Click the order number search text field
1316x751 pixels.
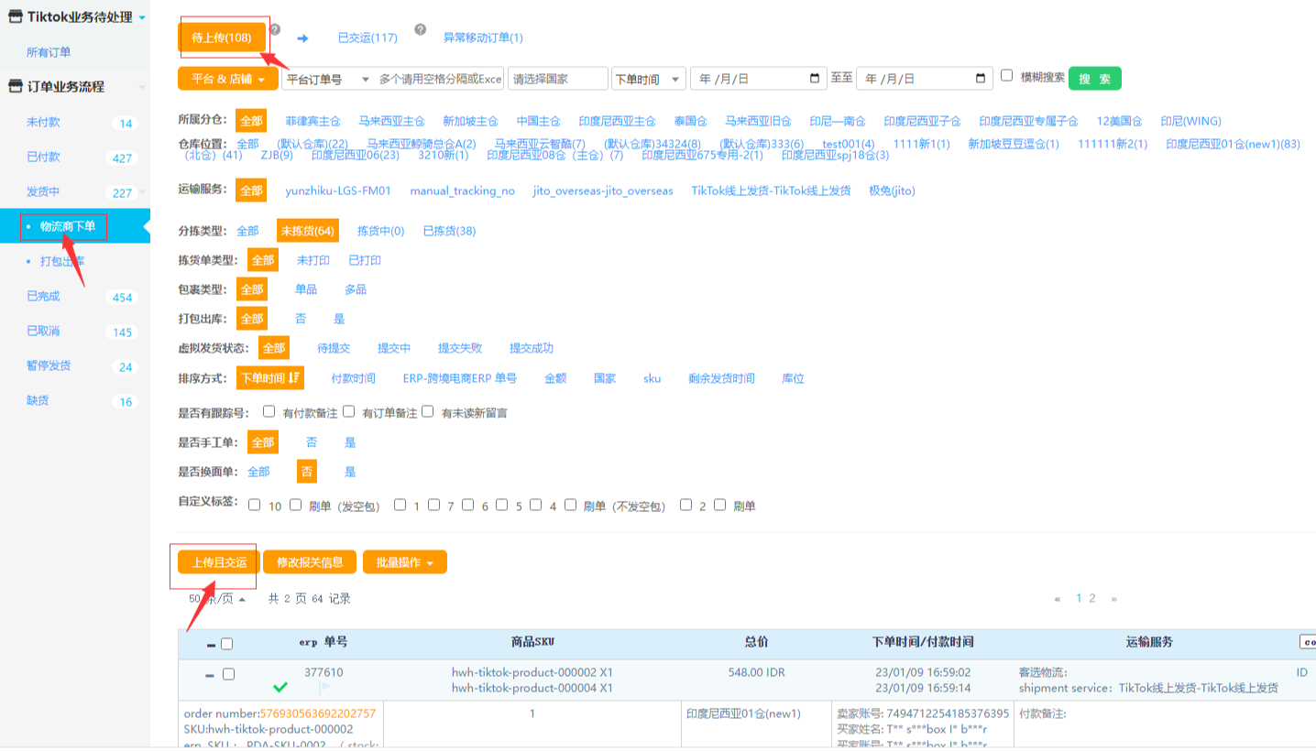(440, 80)
